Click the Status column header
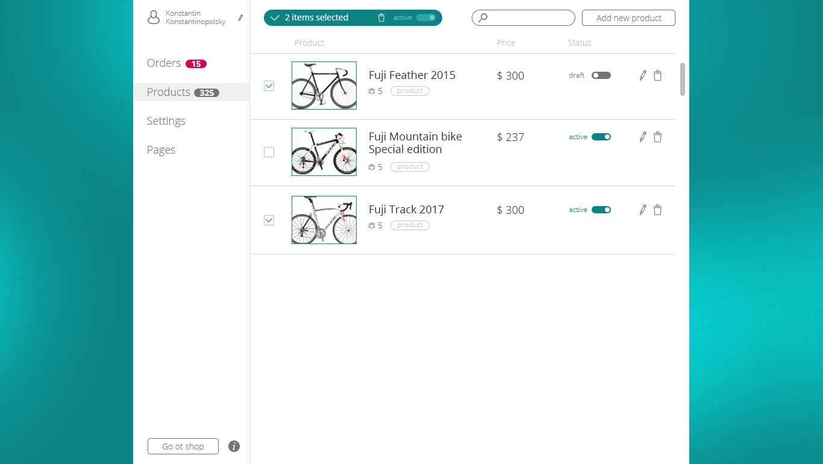 point(580,43)
